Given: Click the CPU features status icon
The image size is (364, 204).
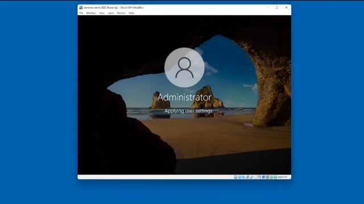Looking at the screenshot, I should pos(267,177).
